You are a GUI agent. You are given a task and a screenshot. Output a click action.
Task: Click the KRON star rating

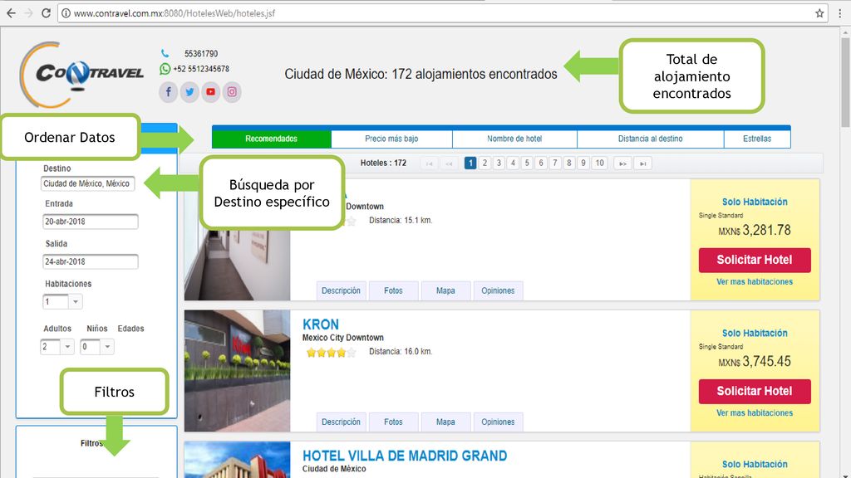pyautogui.click(x=331, y=353)
